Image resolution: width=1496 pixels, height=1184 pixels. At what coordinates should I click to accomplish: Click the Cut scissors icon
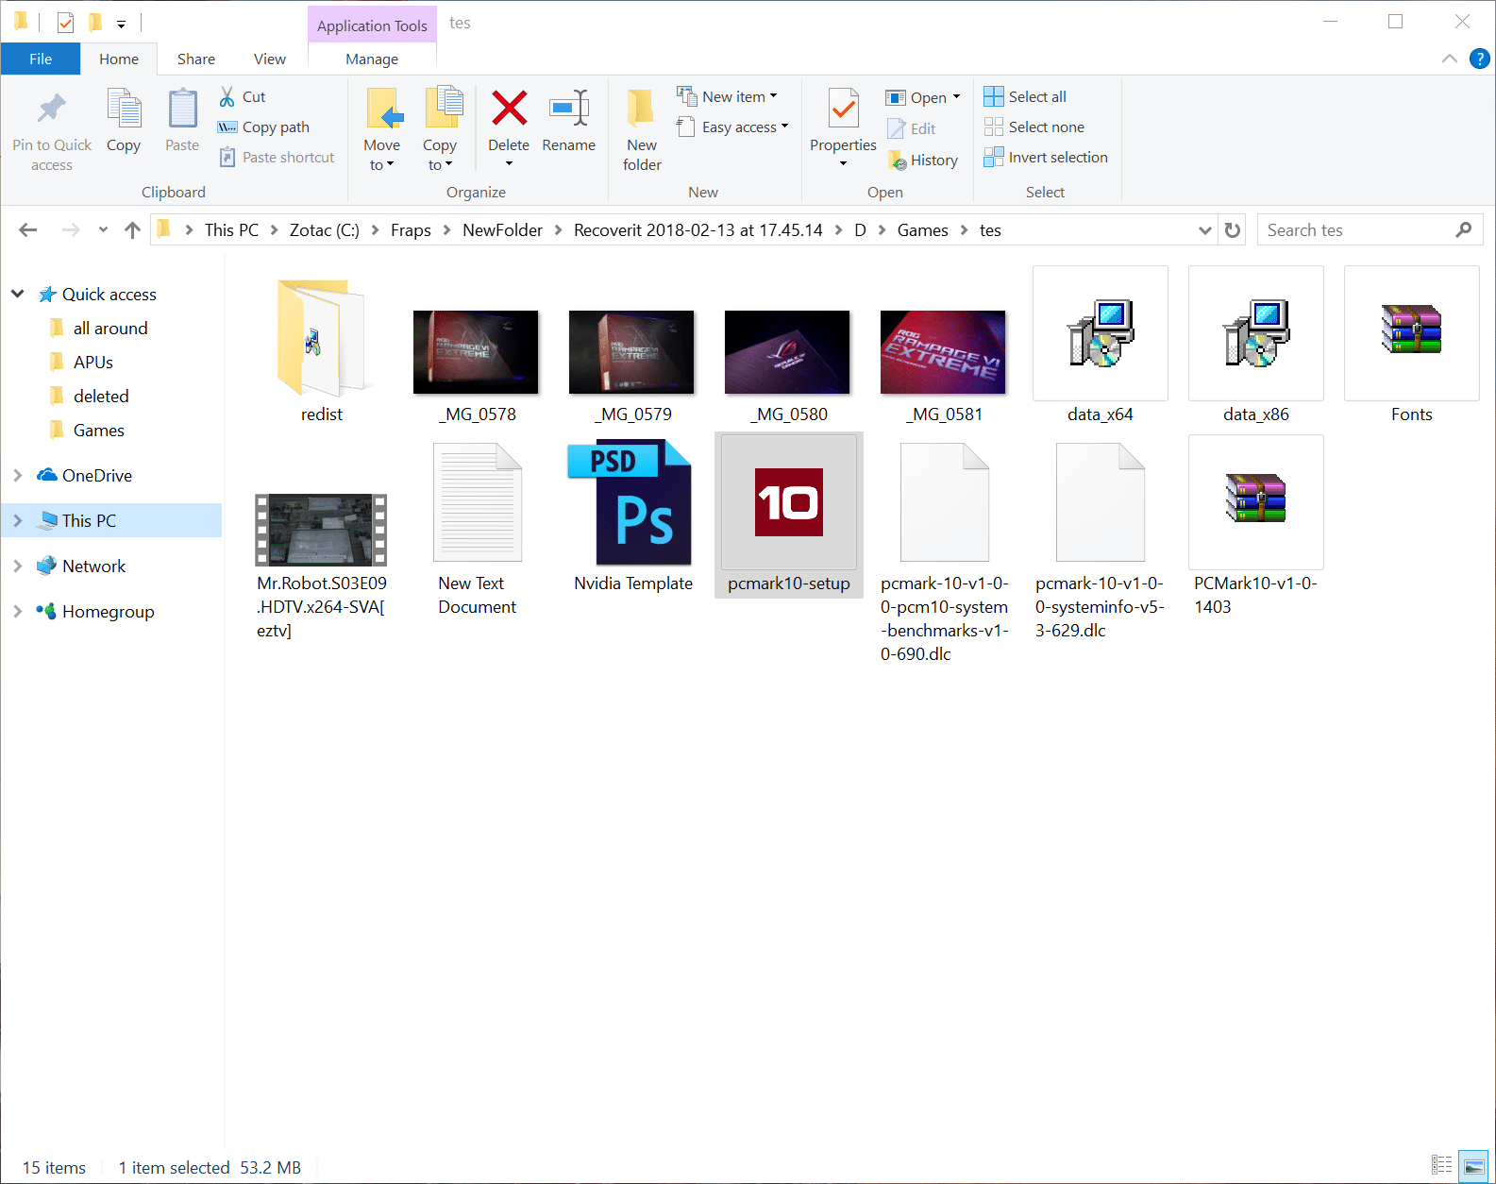[227, 96]
